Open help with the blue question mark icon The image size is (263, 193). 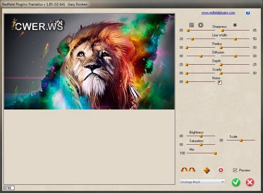[x=248, y=13]
